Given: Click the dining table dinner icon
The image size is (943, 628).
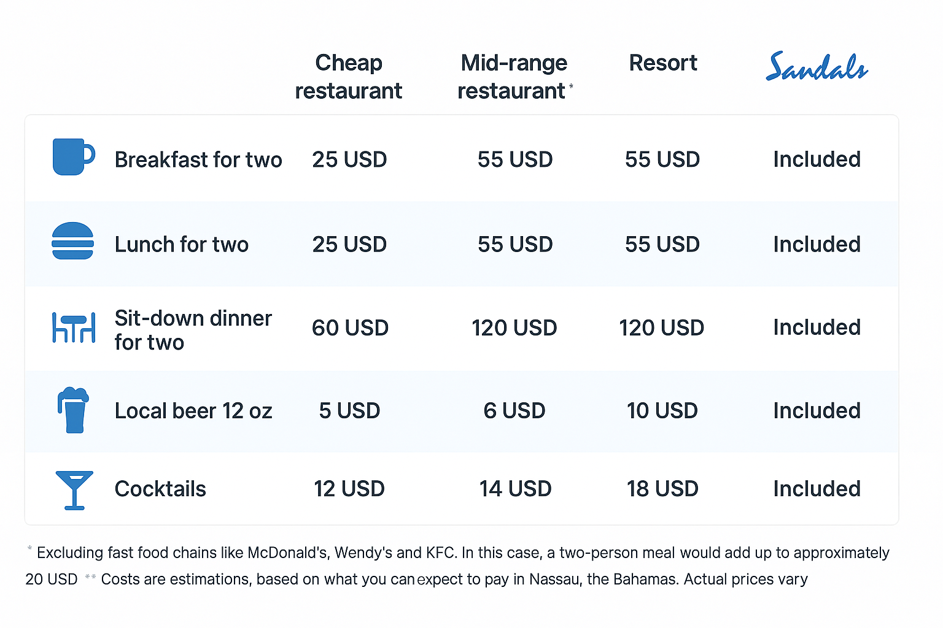Looking at the screenshot, I should (x=74, y=327).
